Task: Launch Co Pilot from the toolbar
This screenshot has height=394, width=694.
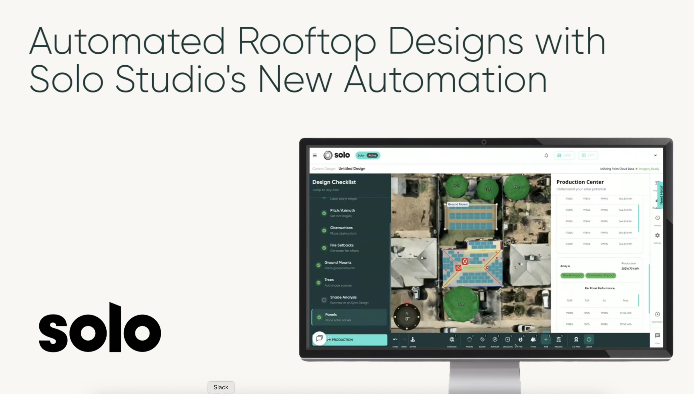Action: coord(576,339)
